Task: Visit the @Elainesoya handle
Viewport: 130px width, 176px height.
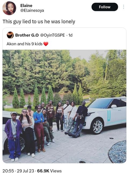Action: point(32,11)
